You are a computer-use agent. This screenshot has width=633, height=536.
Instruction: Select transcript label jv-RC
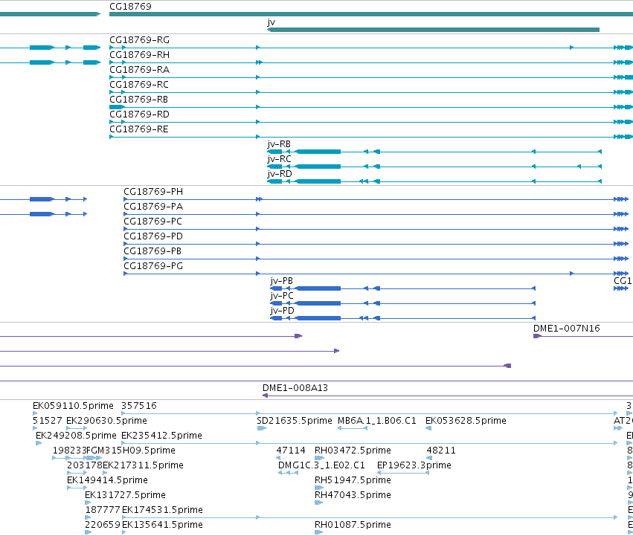279,159
